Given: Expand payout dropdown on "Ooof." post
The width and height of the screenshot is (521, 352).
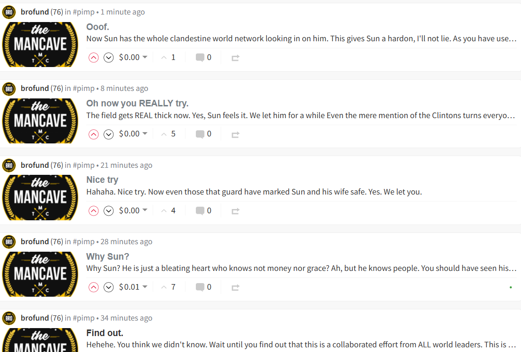Looking at the screenshot, I should pos(145,57).
